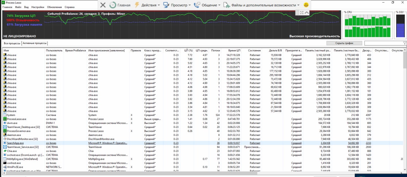Open the Настройки menu
Screen dimensions: 407x177
[38, 7]
